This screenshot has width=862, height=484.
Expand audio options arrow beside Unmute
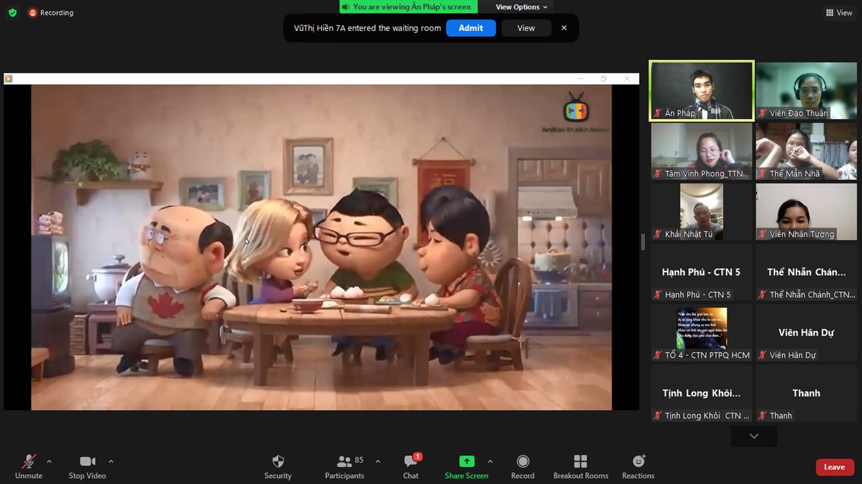pyautogui.click(x=48, y=461)
